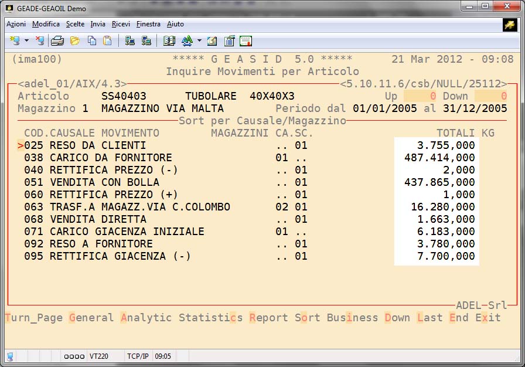
Task: Click the Report command in bottom bar
Action: [x=268, y=318]
